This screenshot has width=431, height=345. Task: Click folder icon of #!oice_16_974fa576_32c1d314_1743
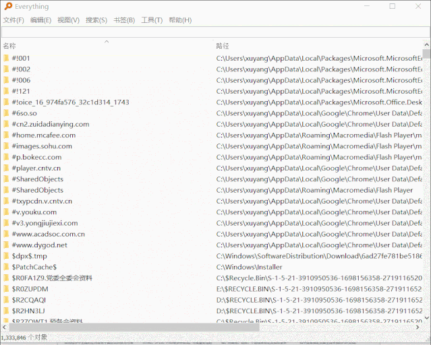[x=6, y=102]
